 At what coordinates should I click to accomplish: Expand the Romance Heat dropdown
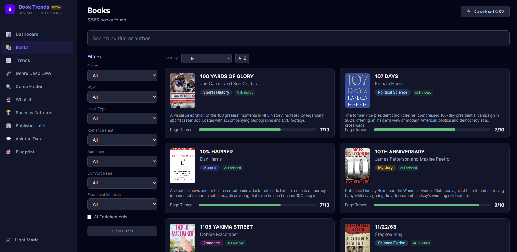pyautogui.click(x=122, y=140)
